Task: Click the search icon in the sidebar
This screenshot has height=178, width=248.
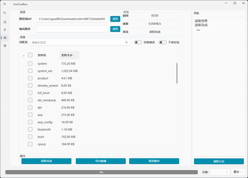Action: [4, 13]
